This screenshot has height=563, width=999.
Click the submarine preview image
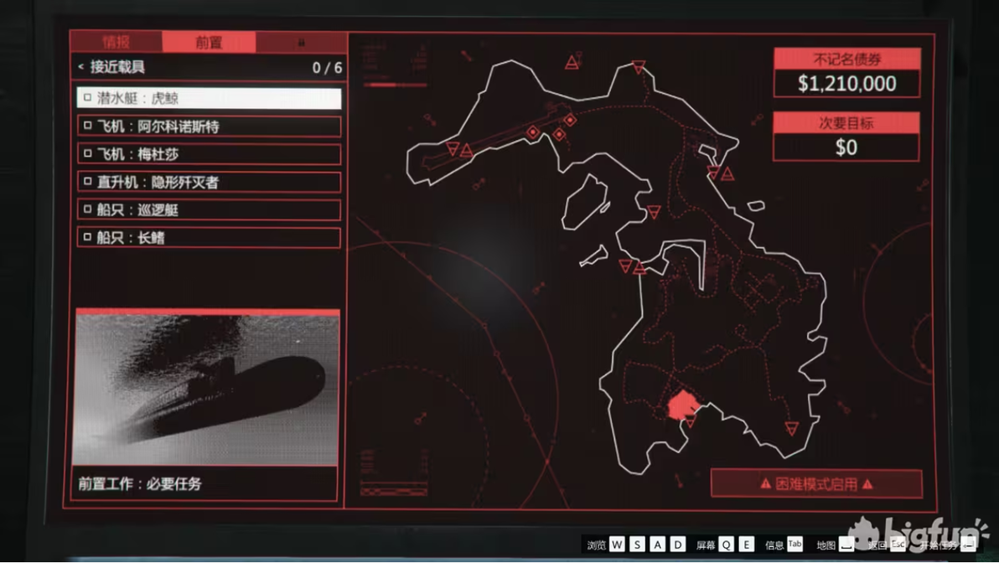207,389
